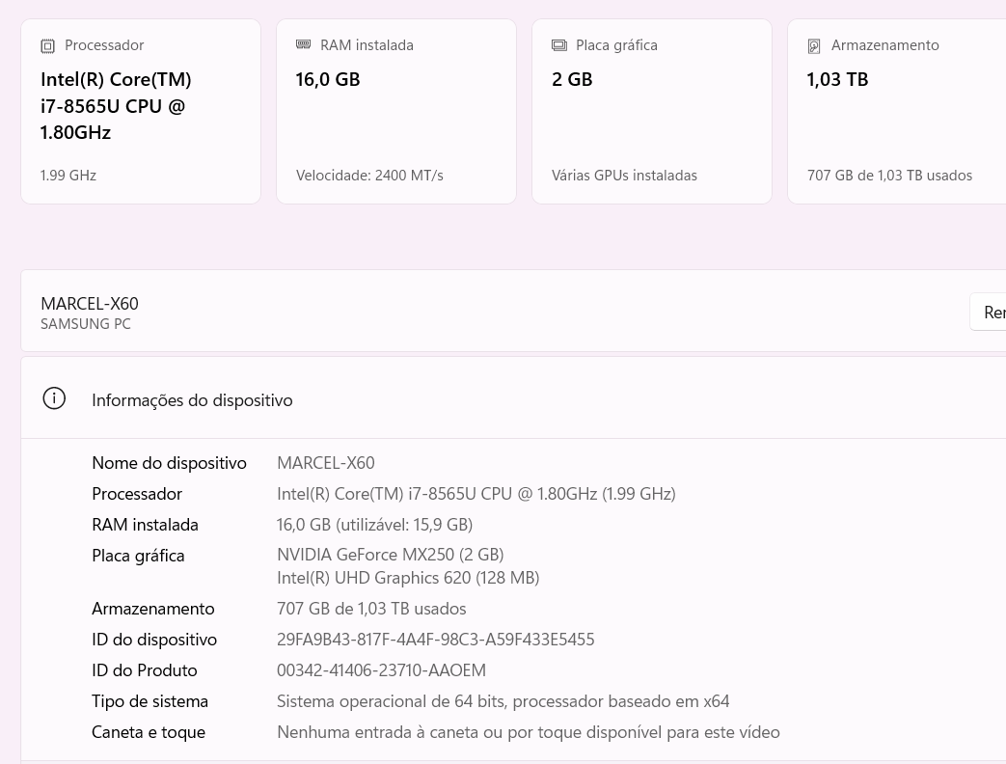Click the RAM instalada memory icon
Viewport: 1006px width, 764px height.
point(303,44)
